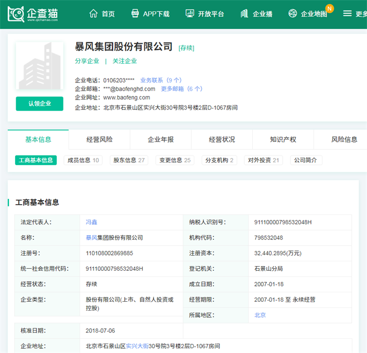Click 实兴大街 link in address row

coord(137,346)
